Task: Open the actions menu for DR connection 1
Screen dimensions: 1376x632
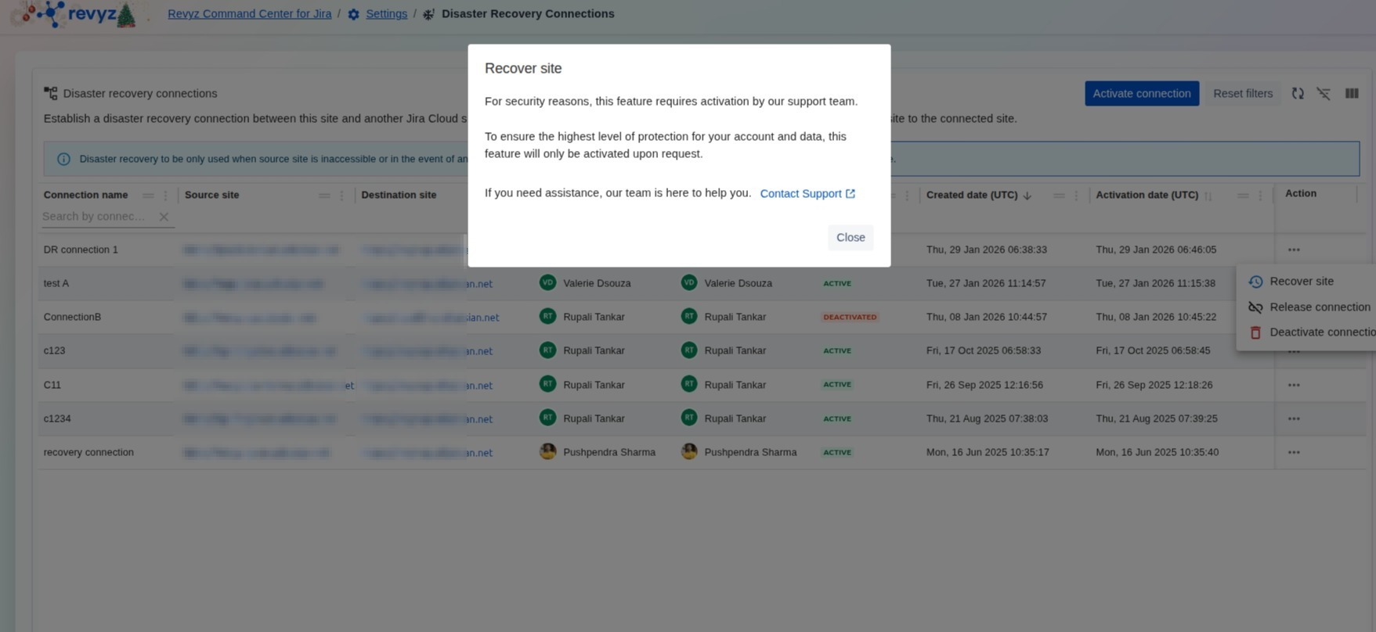Action: tap(1293, 250)
